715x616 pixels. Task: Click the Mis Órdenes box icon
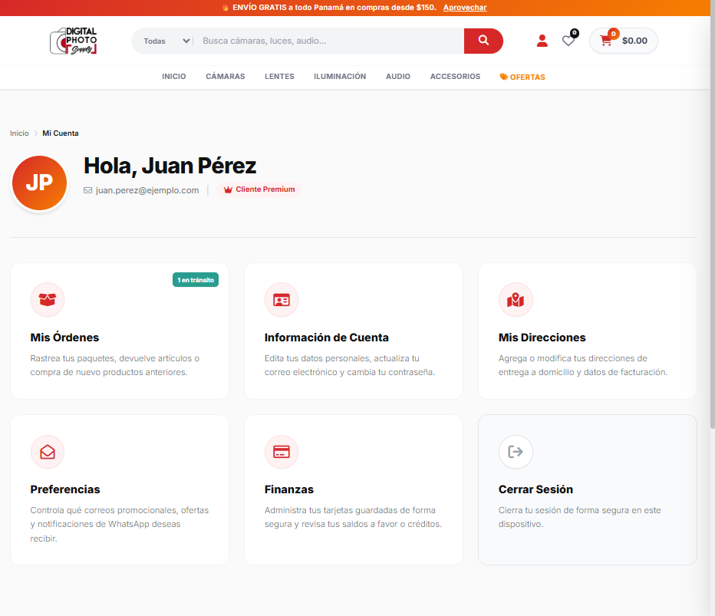click(x=48, y=300)
